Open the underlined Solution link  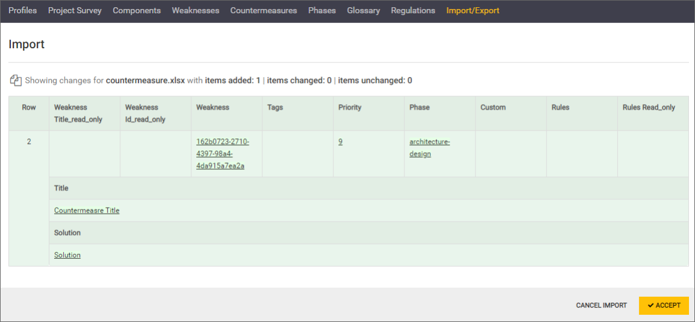(x=67, y=255)
